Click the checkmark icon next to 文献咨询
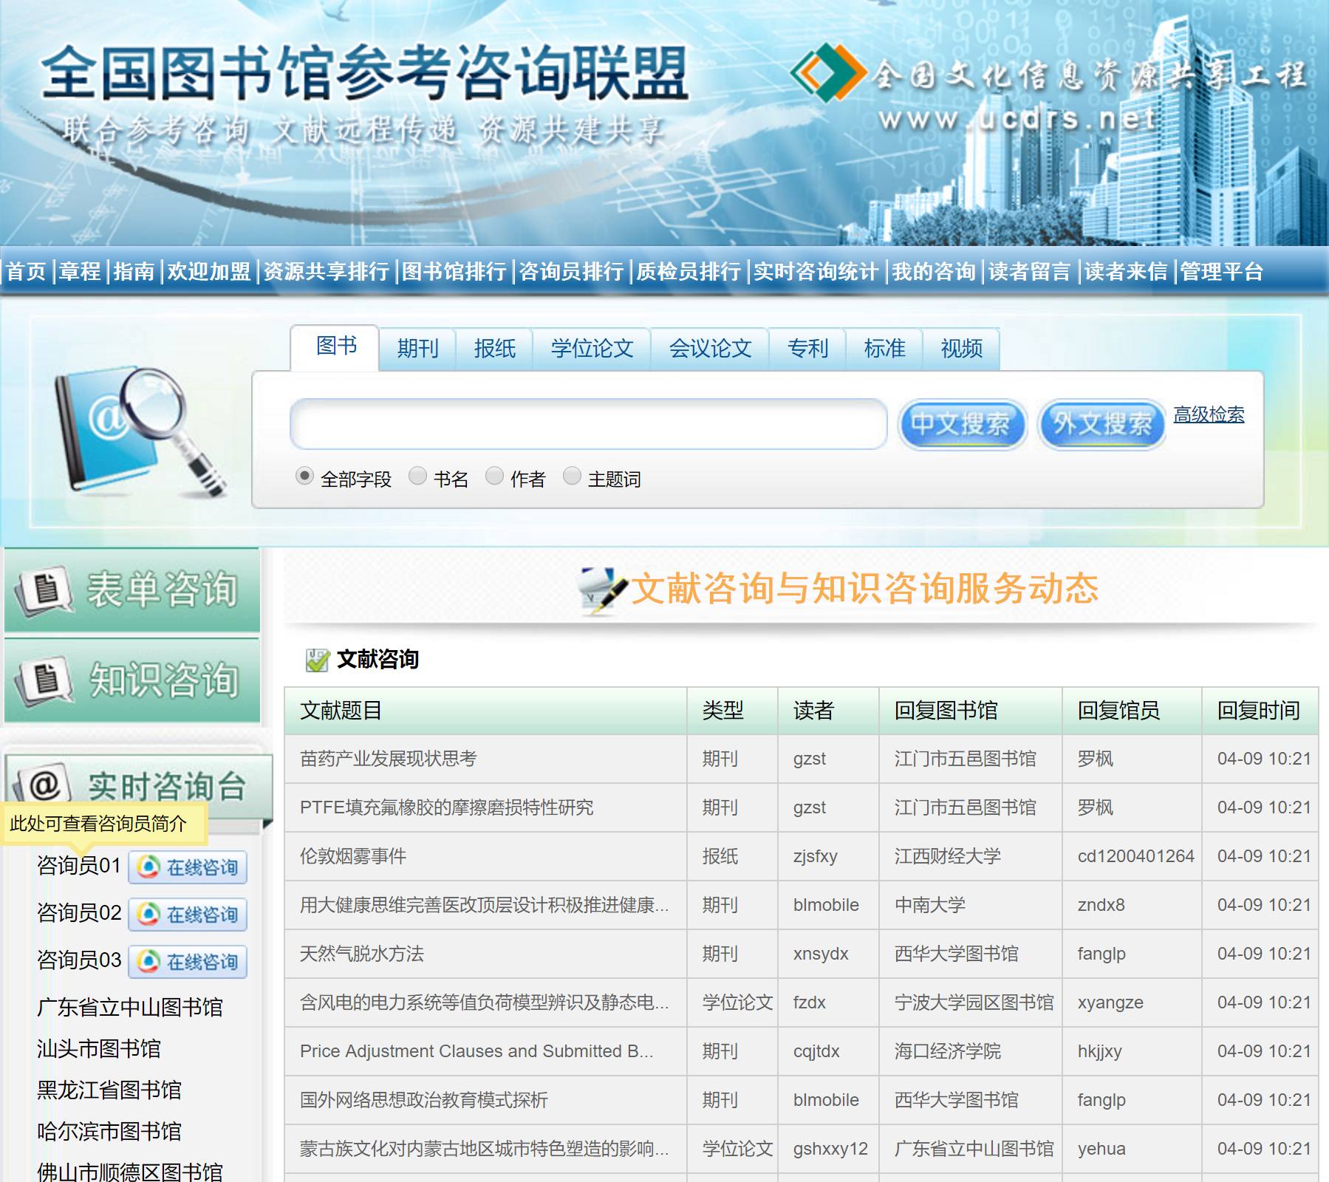 317,660
